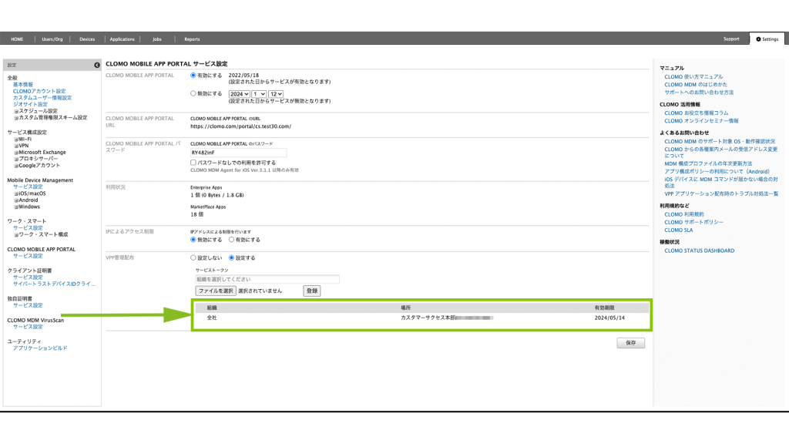
Task: Open the CLOMO サポートポリシー link
Action: 694,222
